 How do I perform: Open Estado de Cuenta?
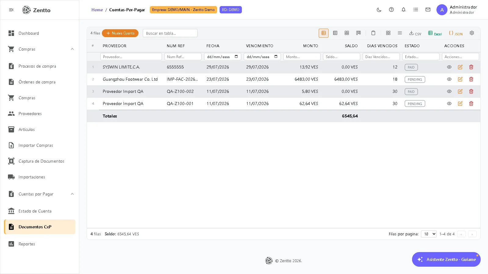coord(40,211)
